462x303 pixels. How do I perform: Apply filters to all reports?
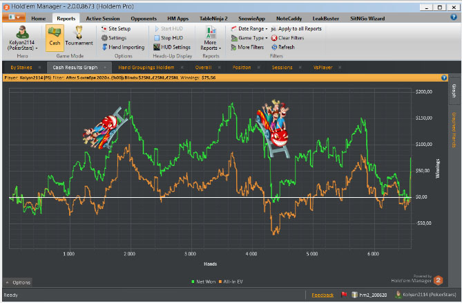296,28
